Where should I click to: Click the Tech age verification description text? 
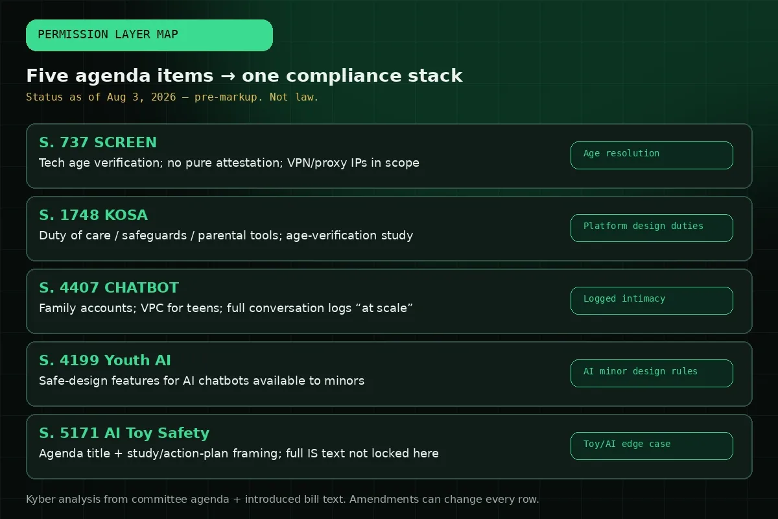click(x=229, y=163)
